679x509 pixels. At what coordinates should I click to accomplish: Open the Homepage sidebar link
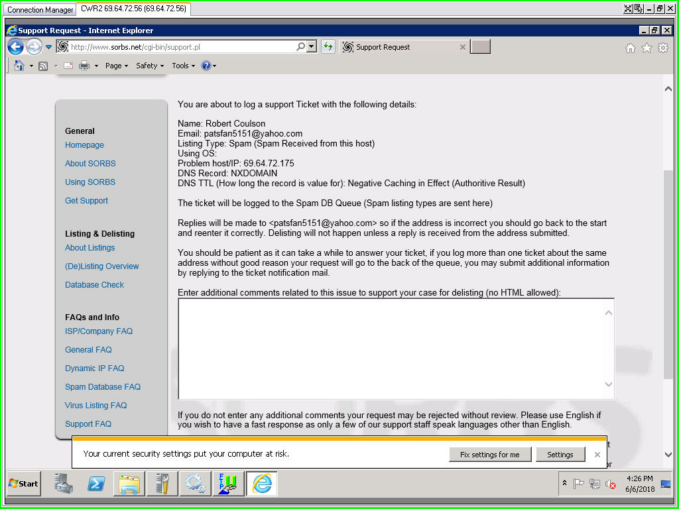84,145
